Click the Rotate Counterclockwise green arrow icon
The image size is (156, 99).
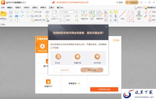click(x=77, y=16)
